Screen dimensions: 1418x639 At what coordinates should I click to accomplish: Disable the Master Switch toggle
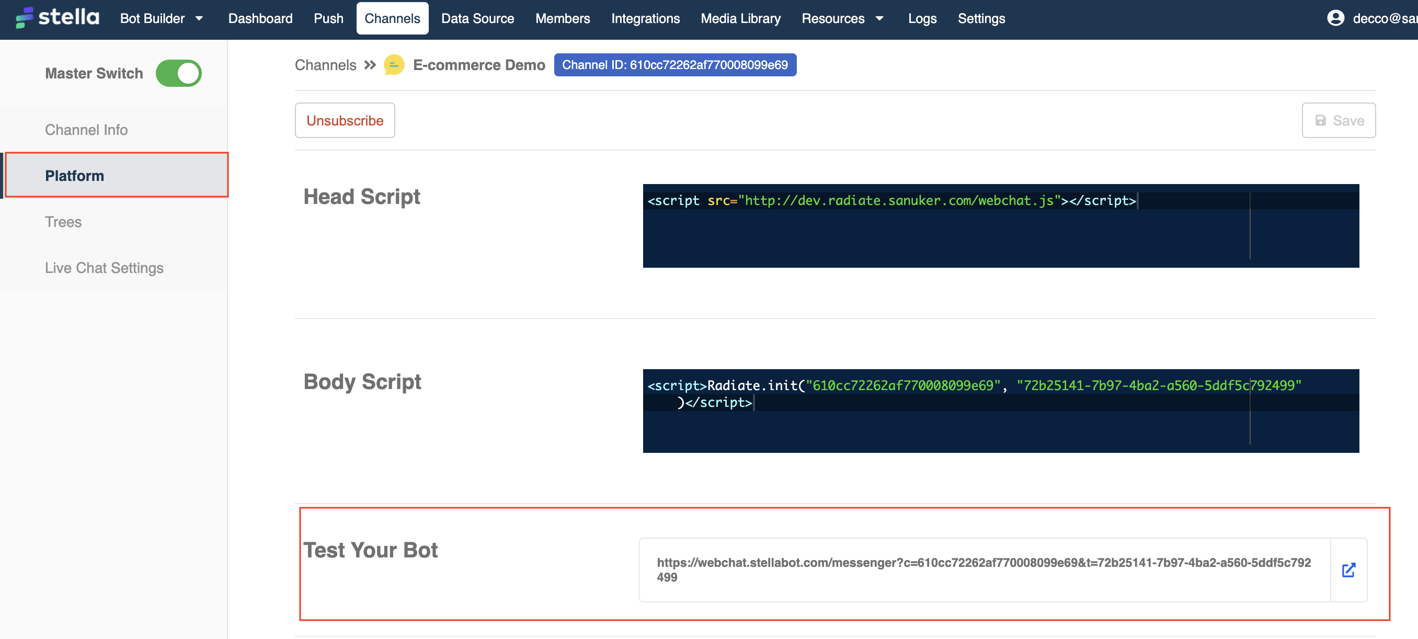[178, 73]
